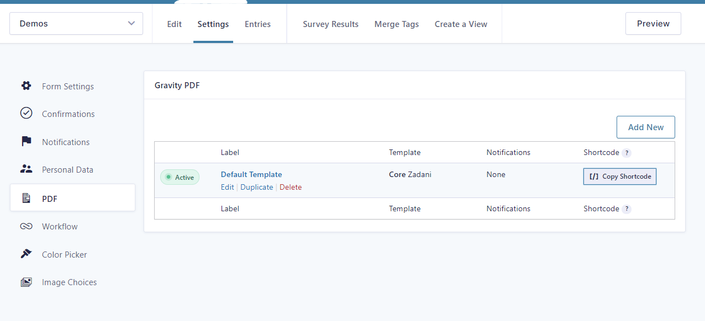The height and width of the screenshot is (321, 705).
Task: Click the Personal Data people icon
Action: [26, 169]
